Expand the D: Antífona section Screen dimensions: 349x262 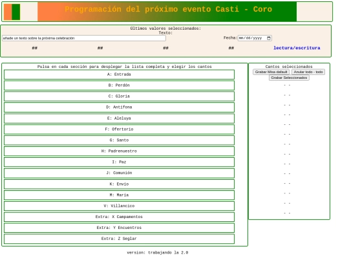[x=119, y=107]
